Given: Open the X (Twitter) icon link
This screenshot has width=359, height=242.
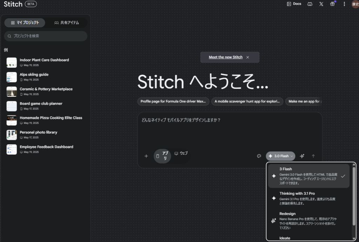Looking at the screenshot, I should point(321,4).
